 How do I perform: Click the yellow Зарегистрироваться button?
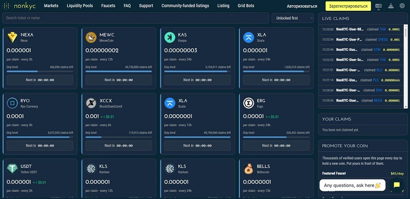[348, 6]
